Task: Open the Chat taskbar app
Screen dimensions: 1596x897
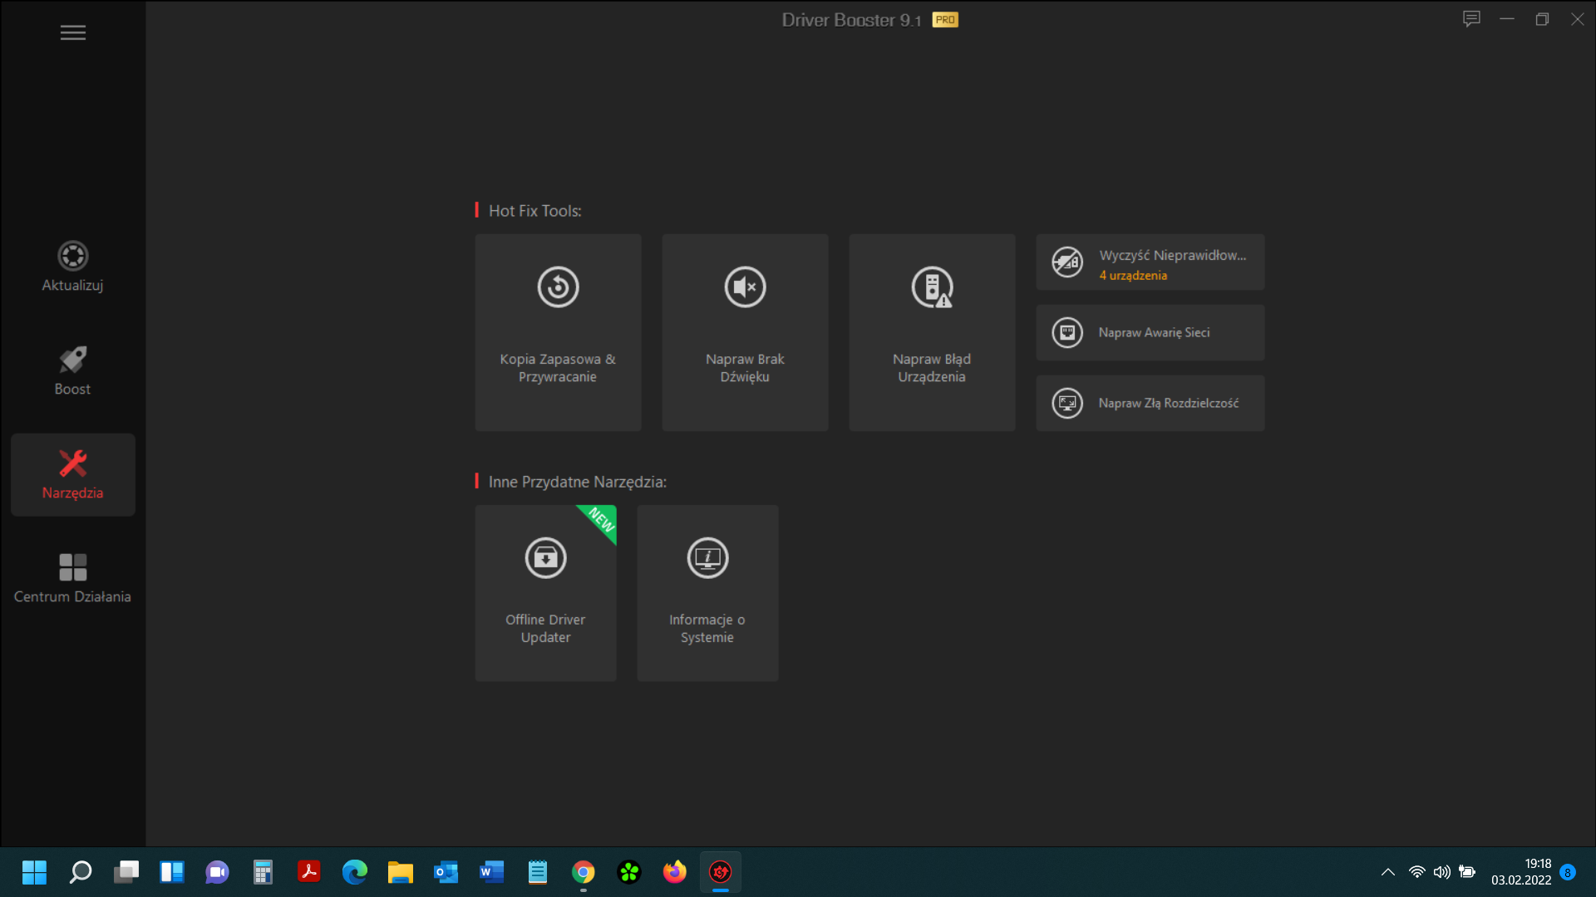Action: (x=218, y=872)
